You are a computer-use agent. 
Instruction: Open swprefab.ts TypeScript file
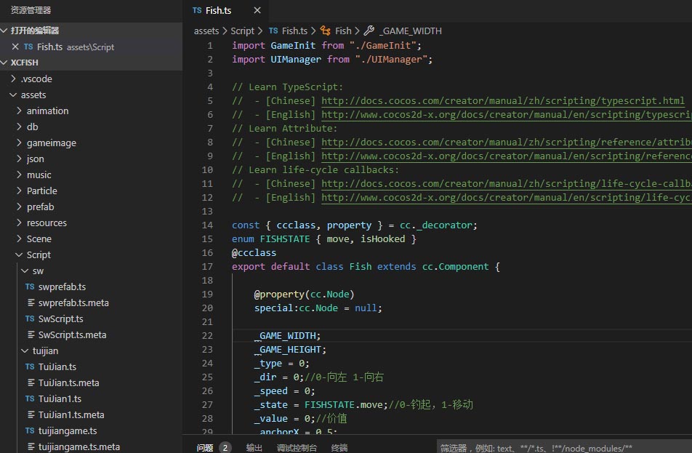click(x=62, y=286)
